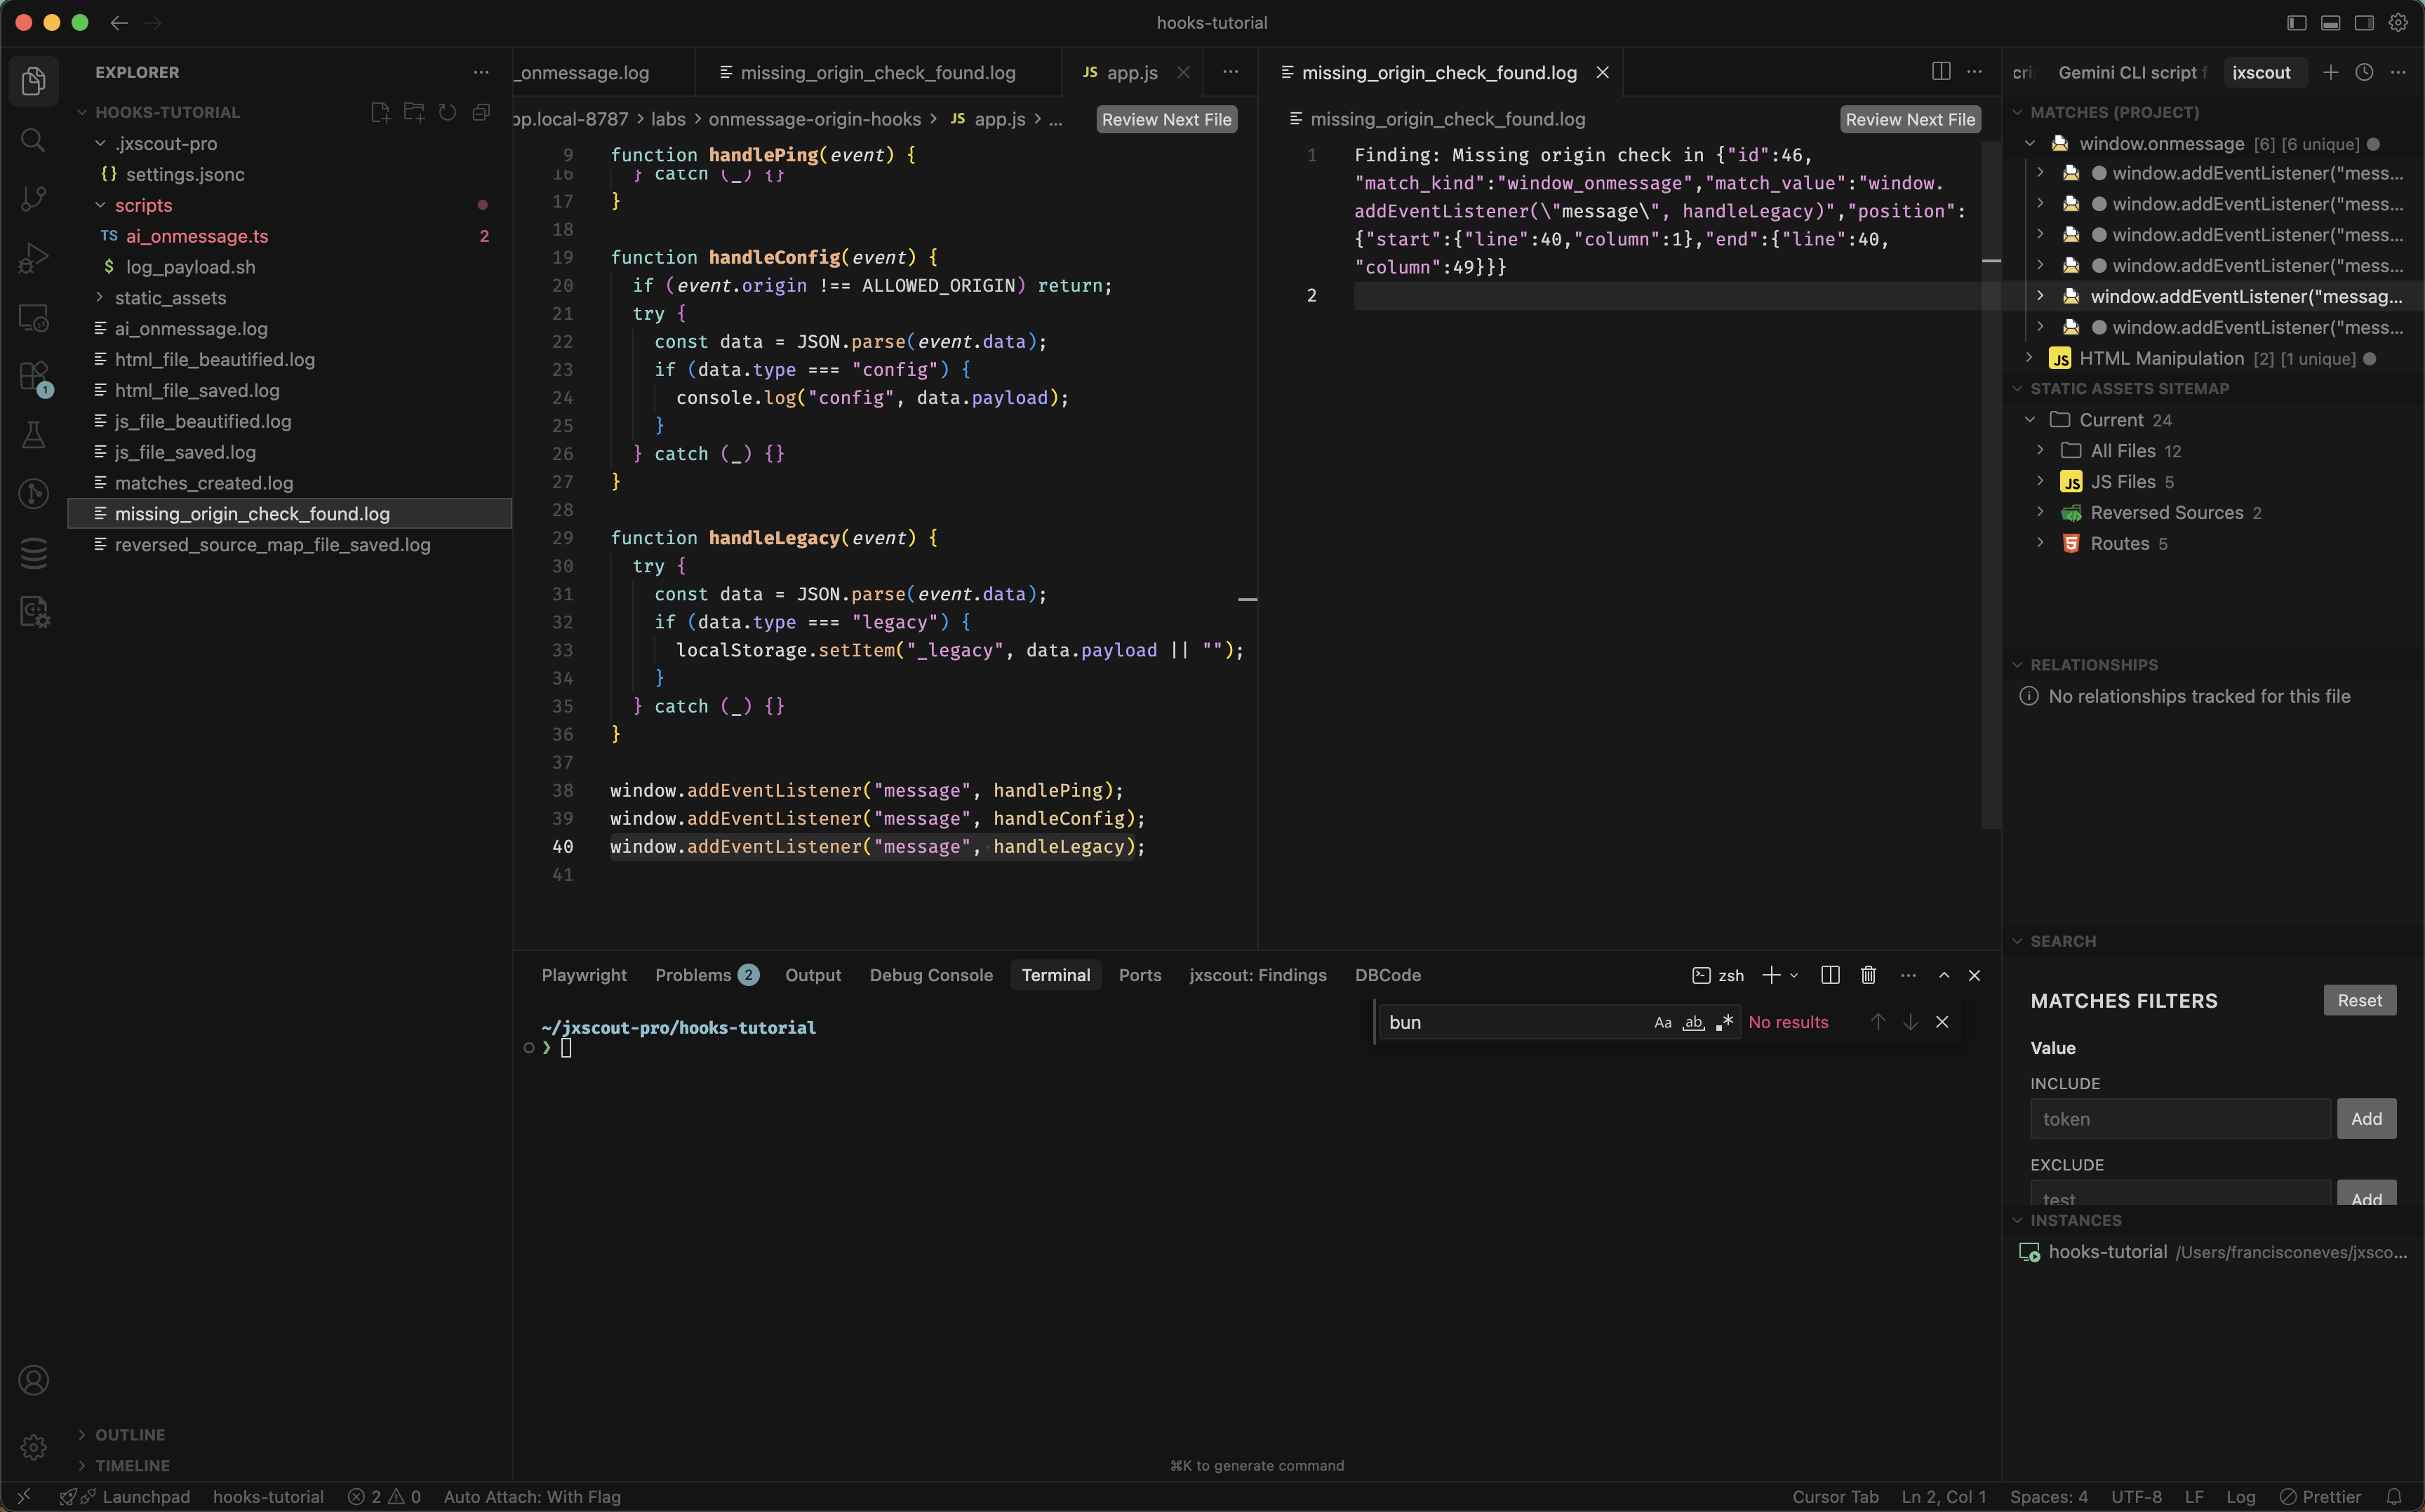The height and width of the screenshot is (1512, 2425).
Task: Expand the OUTLINE section
Action: tap(82, 1434)
